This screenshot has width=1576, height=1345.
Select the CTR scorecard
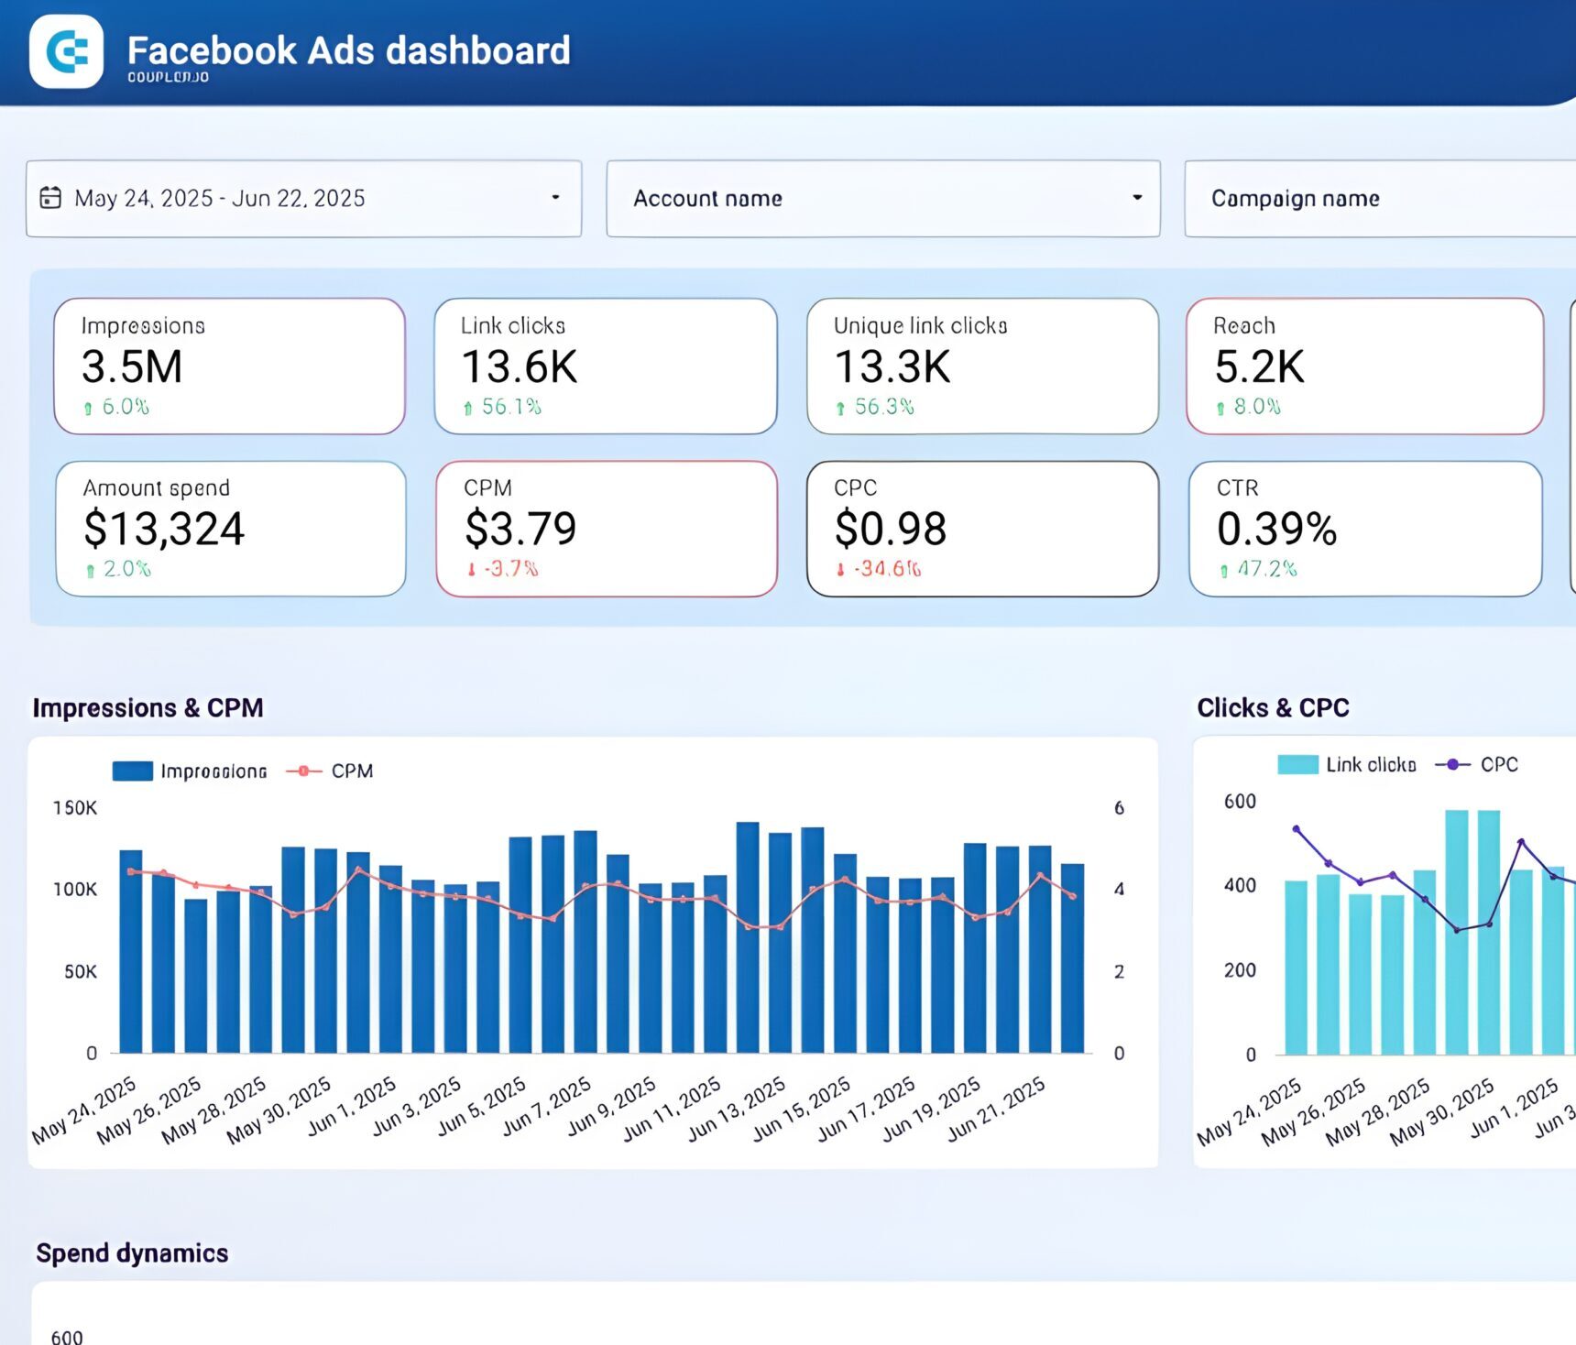(x=1364, y=529)
